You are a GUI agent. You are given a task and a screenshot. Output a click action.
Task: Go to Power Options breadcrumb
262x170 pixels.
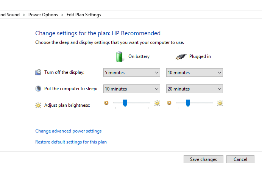[x=43, y=15]
